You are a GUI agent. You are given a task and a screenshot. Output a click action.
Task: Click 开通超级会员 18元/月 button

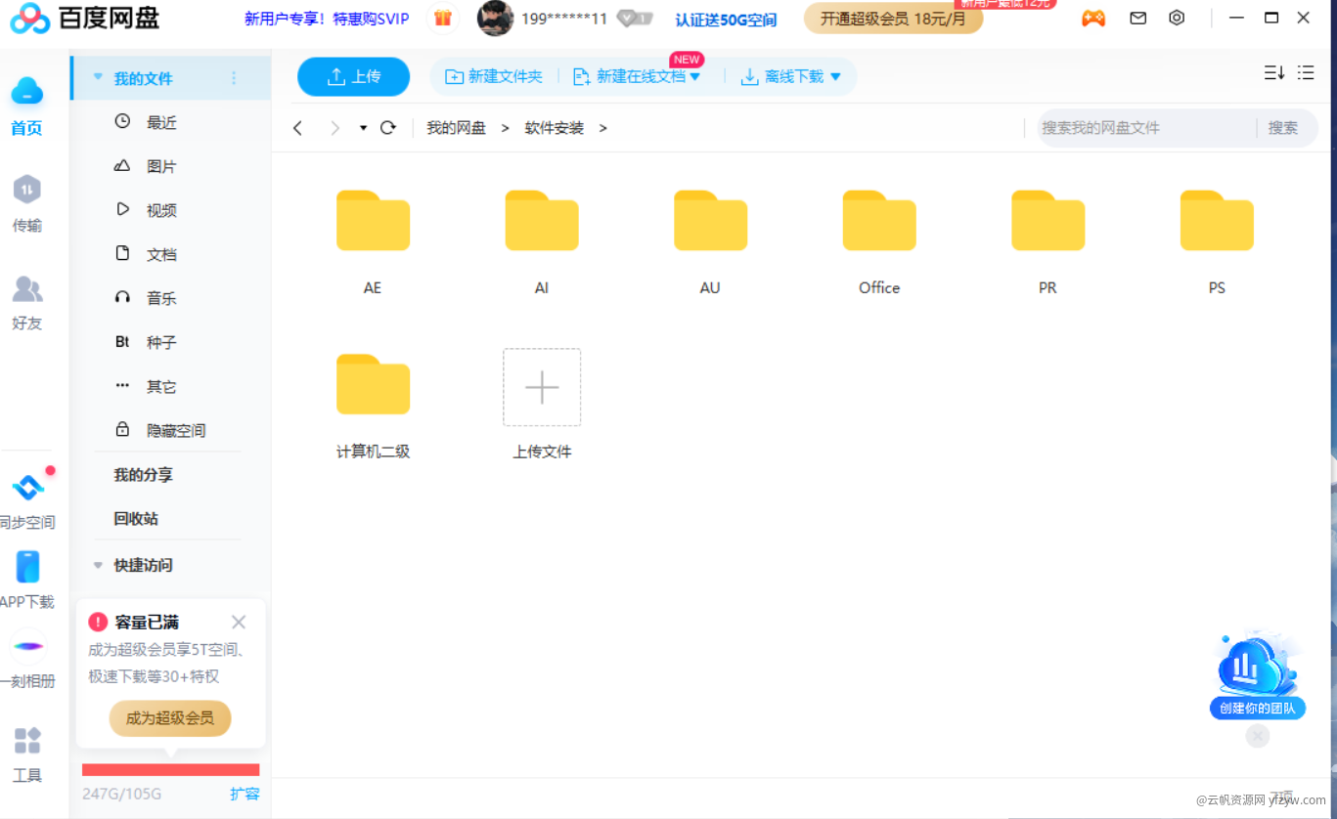893,19
